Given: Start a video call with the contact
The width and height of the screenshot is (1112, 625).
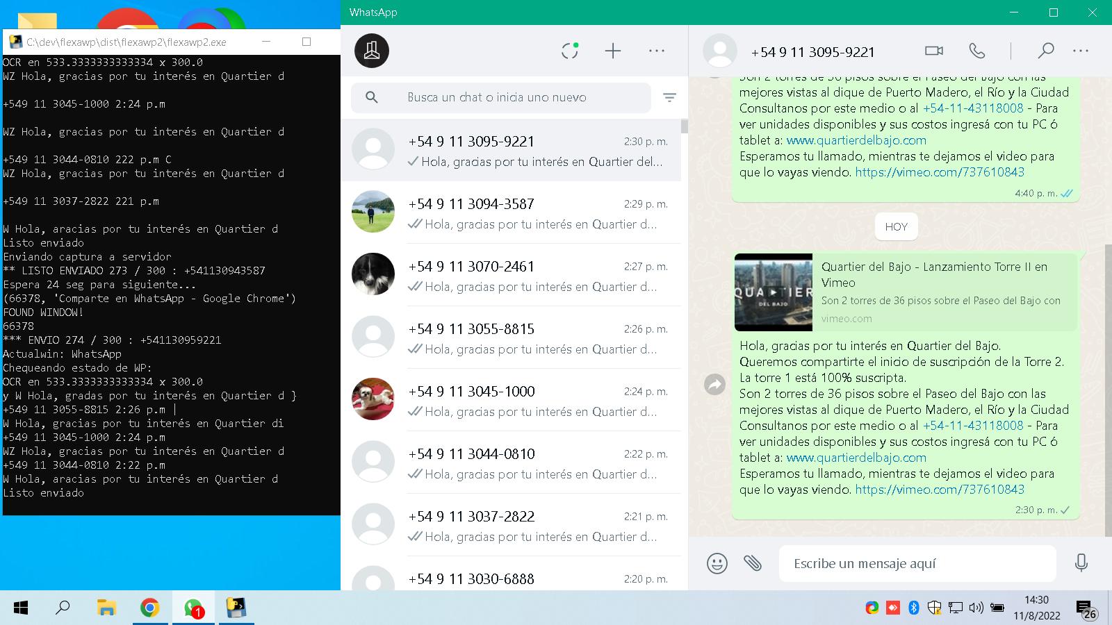Looking at the screenshot, I should pos(934,51).
